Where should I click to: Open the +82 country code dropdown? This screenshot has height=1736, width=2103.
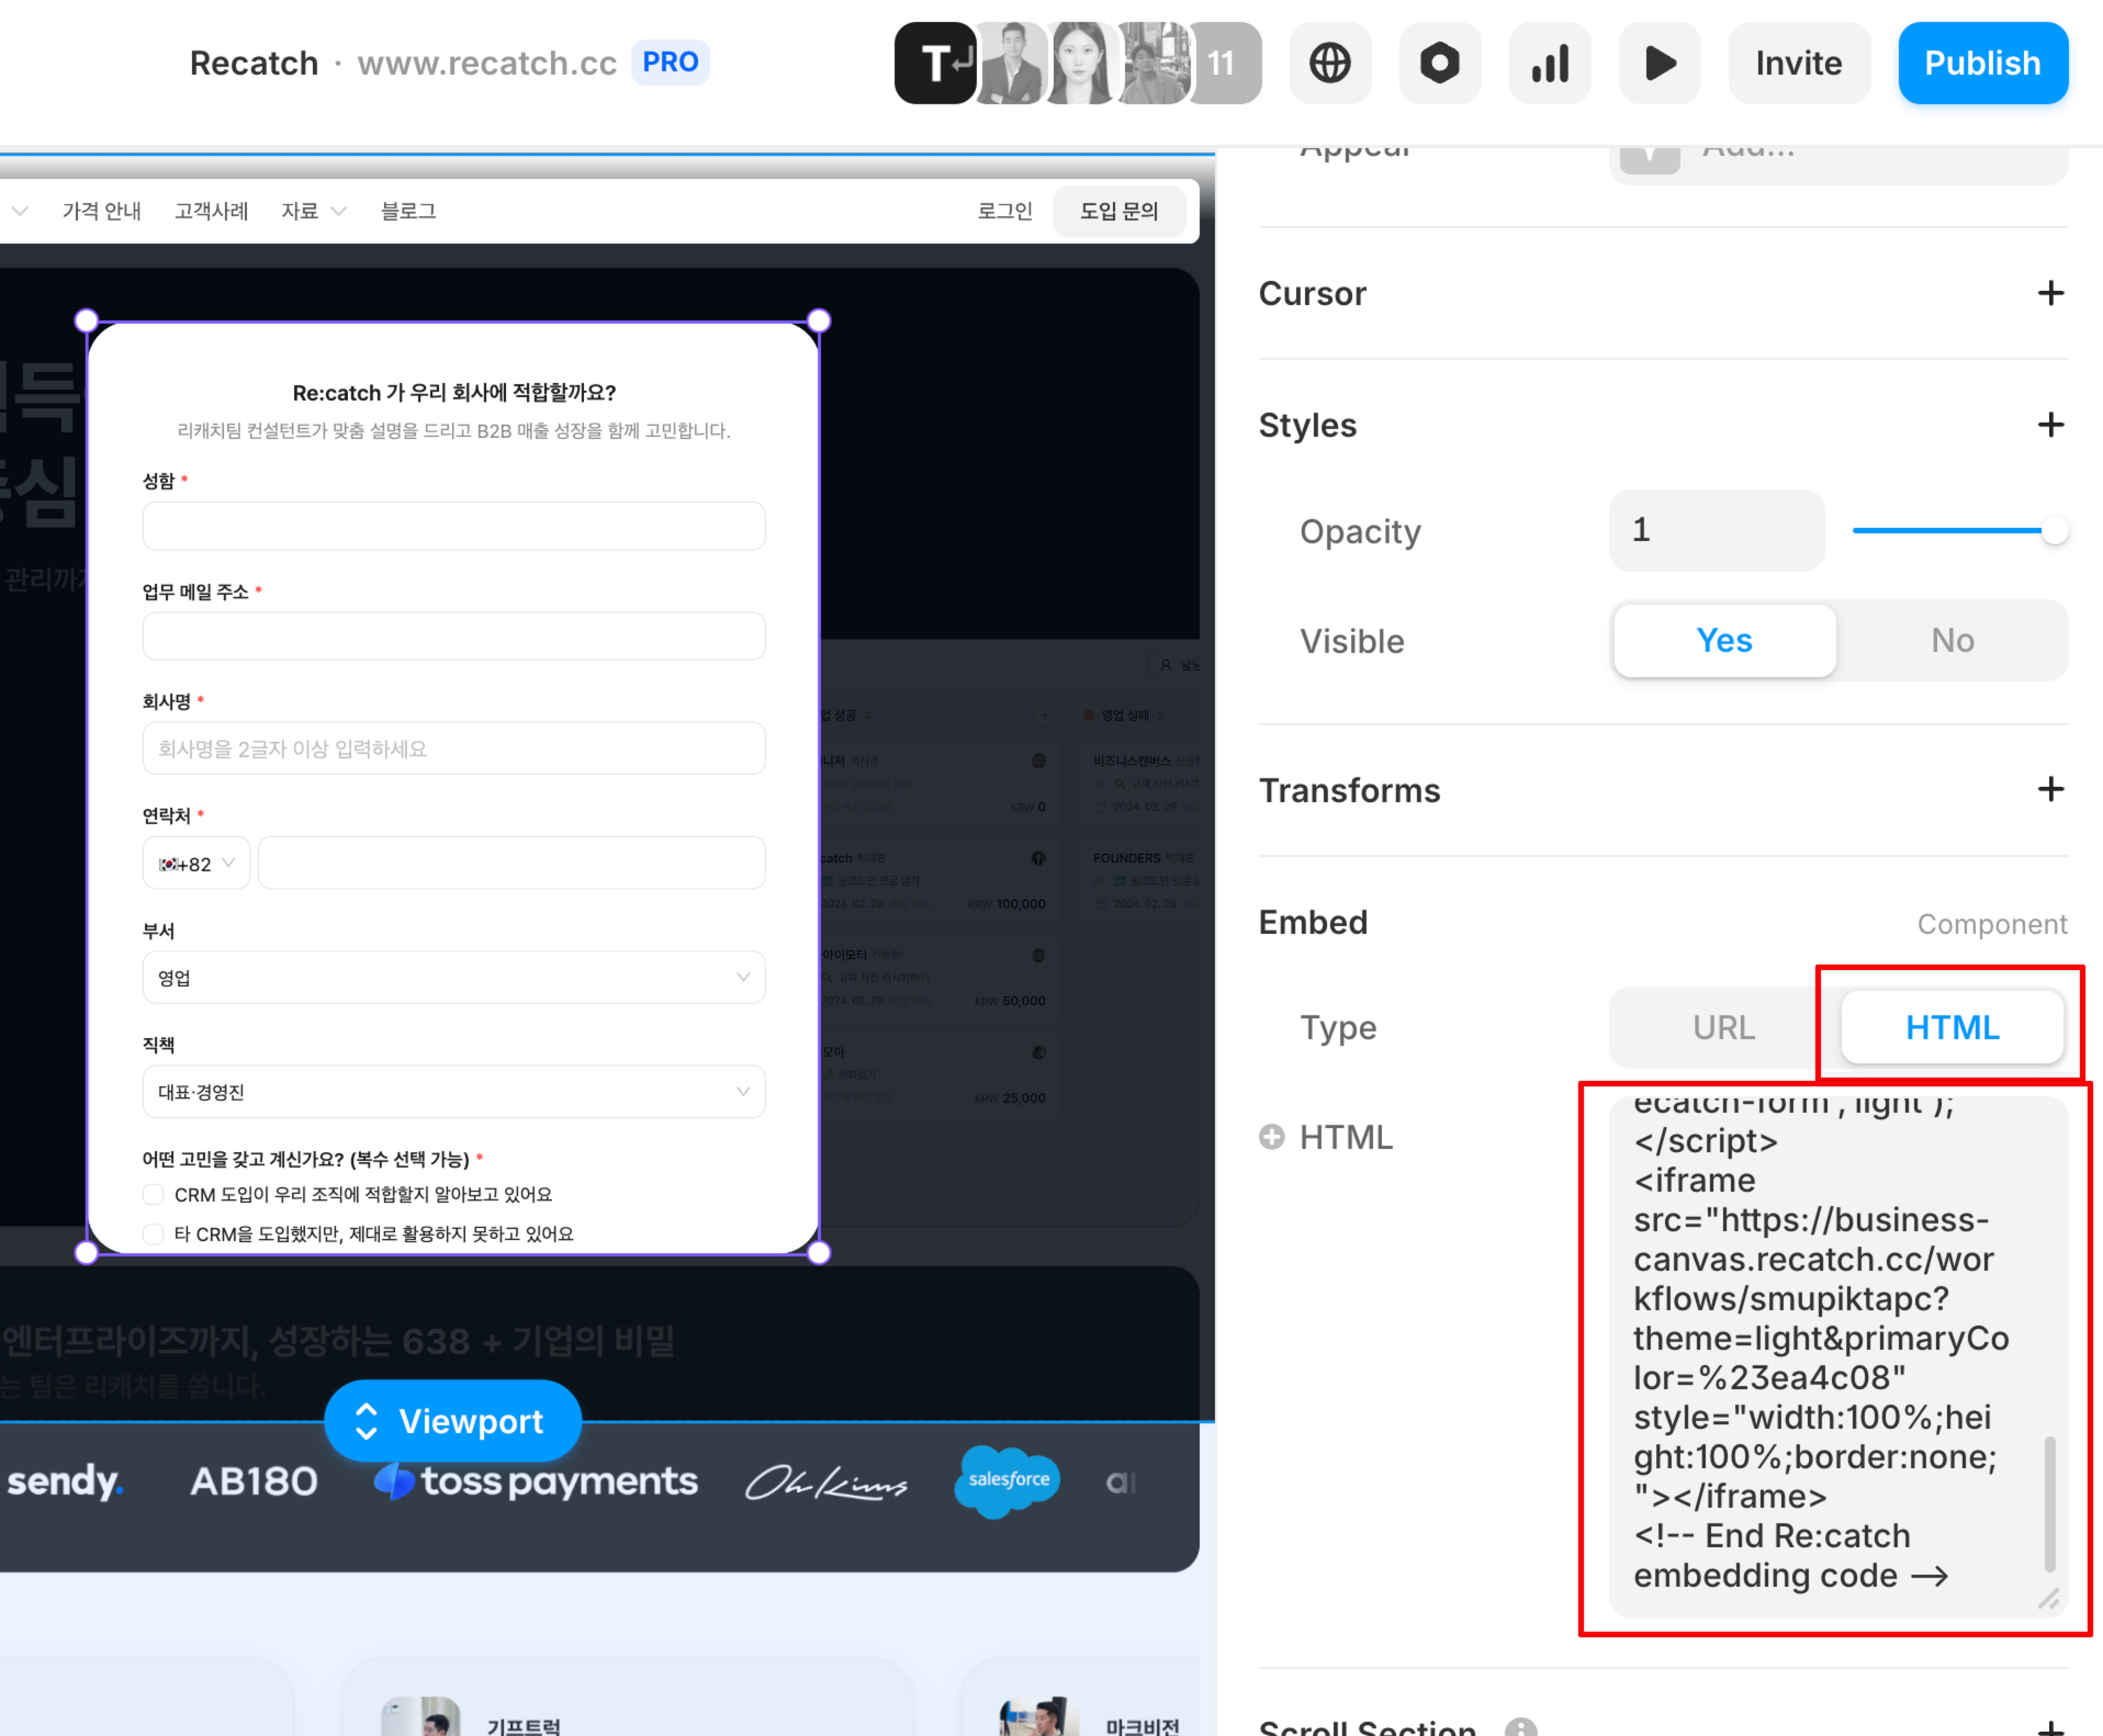pyautogui.click(x=196, y=863)
